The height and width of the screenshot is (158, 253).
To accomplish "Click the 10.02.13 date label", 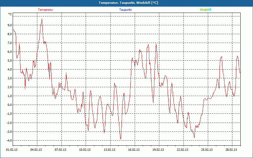I will 85,150.
